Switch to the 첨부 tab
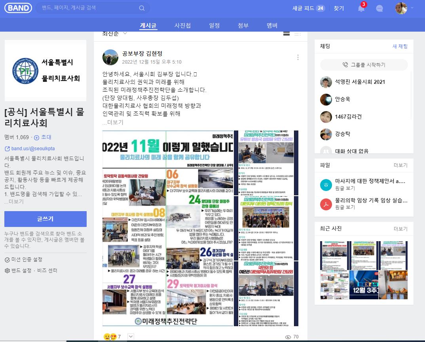This screenshot has height=342, width=425. pos(243,25)
